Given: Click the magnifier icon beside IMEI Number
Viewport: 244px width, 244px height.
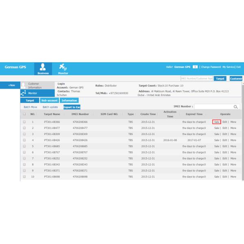Looking at the screenshot, I should pos(235,107).
